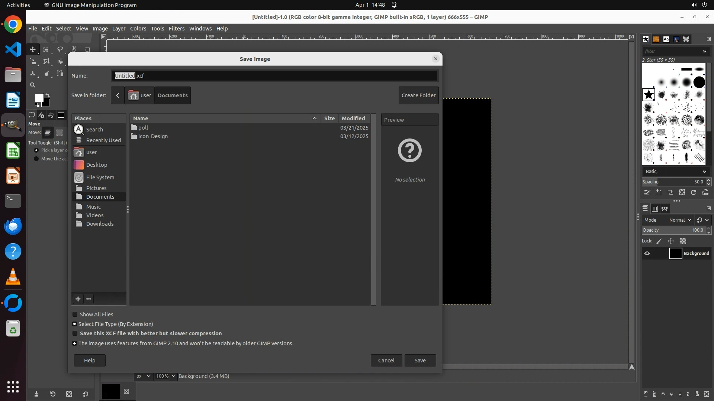Hide the Background layer eye icon
The width and height of the screenshot is (714, 401).
[x=647, y=254]
